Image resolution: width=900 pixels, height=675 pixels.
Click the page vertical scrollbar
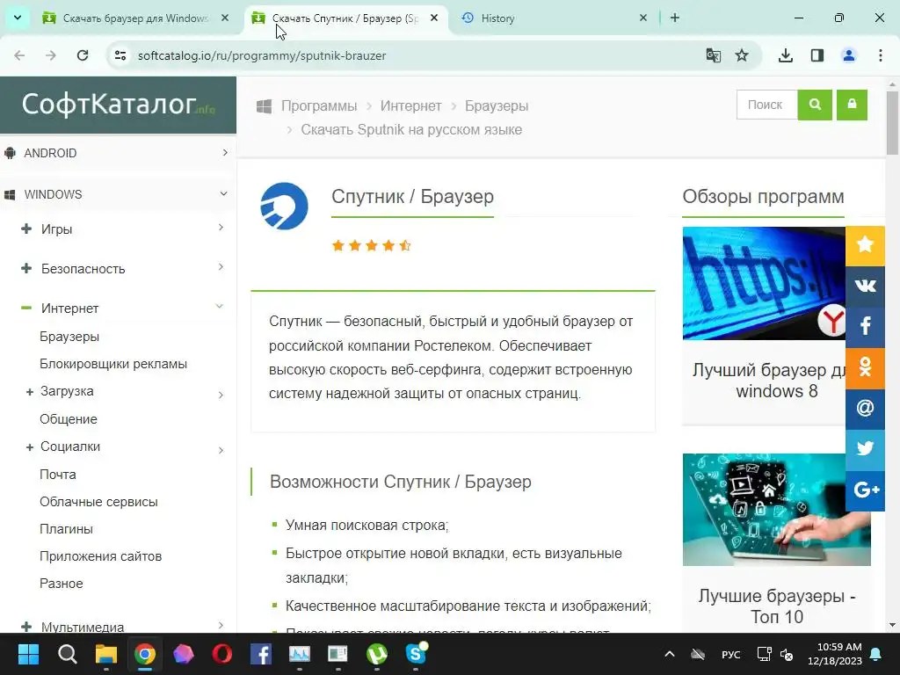(x=892, y=123)
